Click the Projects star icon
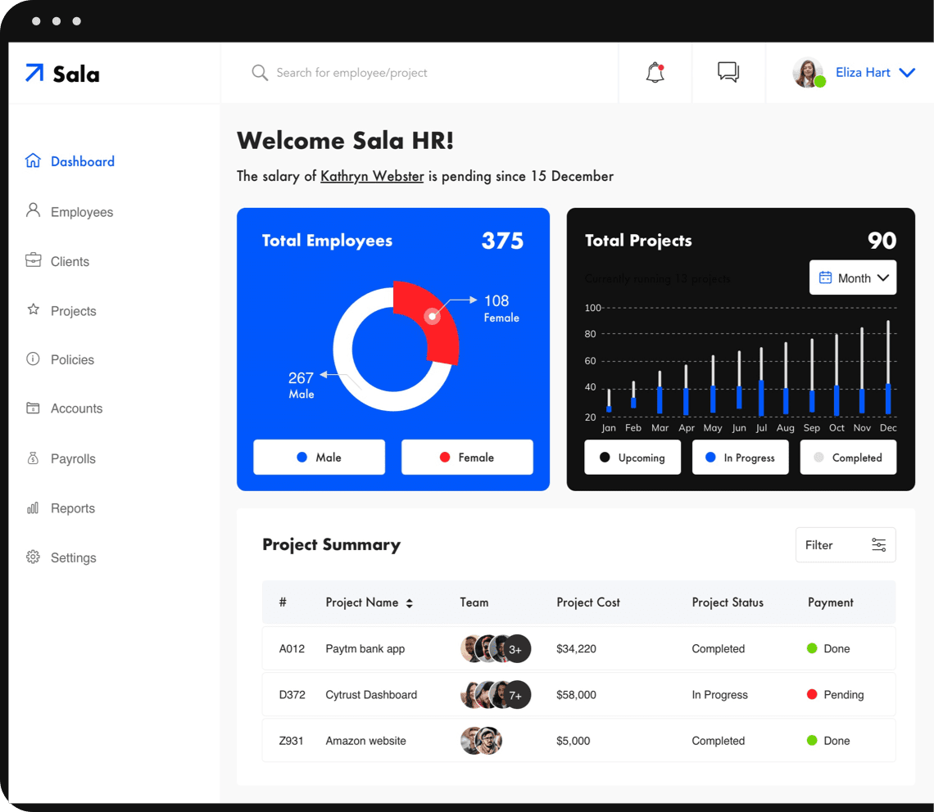This screenshot has width=934, height=812. (x=33, y=310)
